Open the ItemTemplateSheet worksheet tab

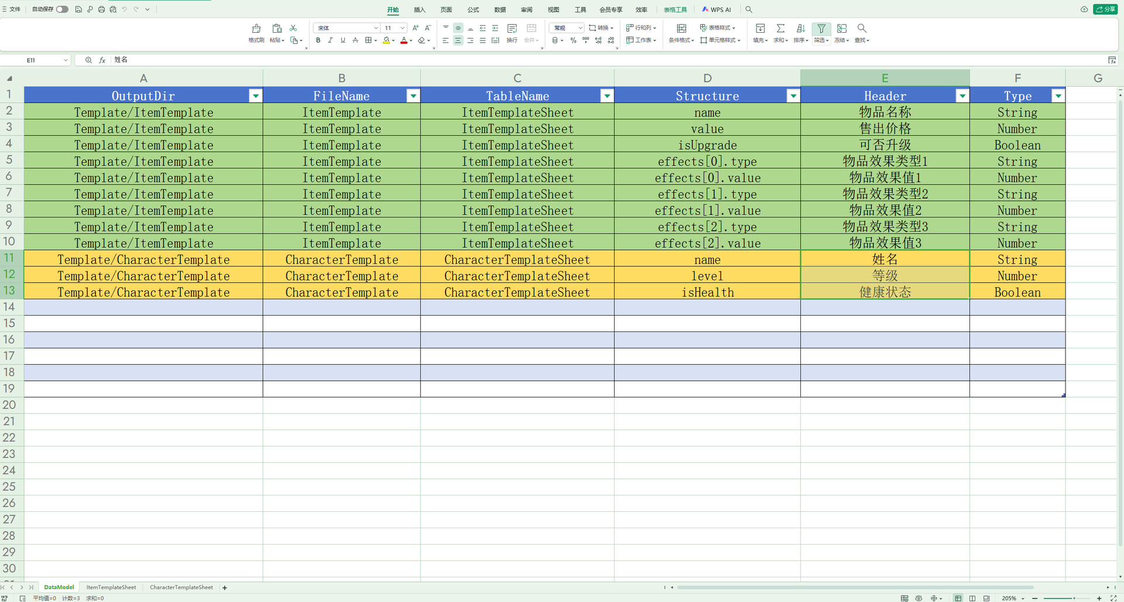pyautogui.click(x=111, y=587)
